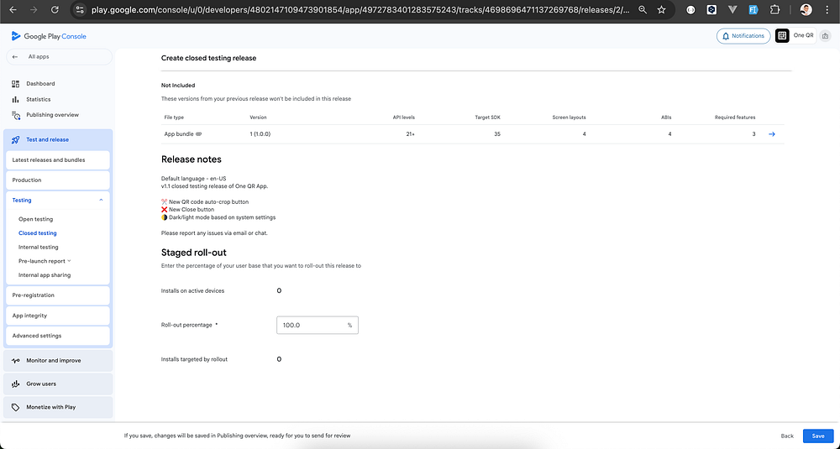Open the Chrome profile avatar

pos(806,9)
